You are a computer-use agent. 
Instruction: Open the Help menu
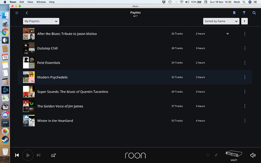point(52,2)
